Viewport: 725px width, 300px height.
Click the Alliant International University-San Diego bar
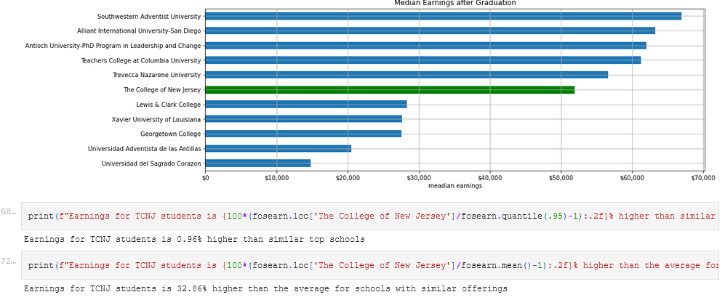click(x=430, y=31)
